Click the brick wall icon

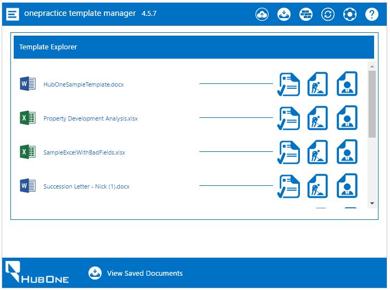tap(305, 14)
